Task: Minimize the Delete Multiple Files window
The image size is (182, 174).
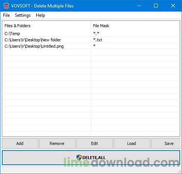Action: (x=139, y=6)
